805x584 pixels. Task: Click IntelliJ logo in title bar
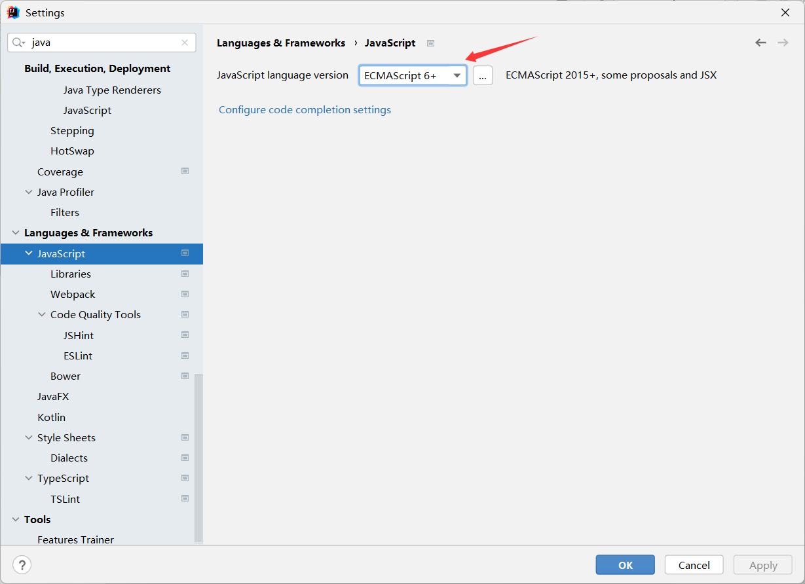coord(13,12)
